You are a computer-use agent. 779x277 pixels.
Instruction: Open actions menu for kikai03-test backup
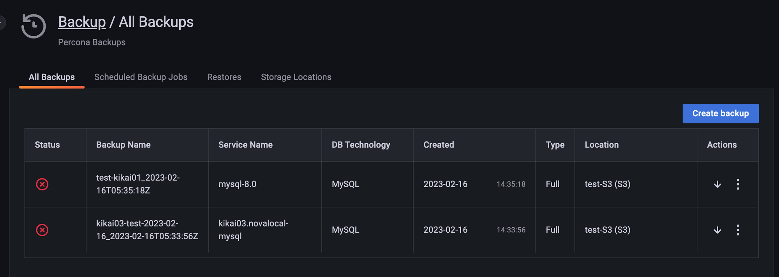pyautogui.click(x=738, y=230)
